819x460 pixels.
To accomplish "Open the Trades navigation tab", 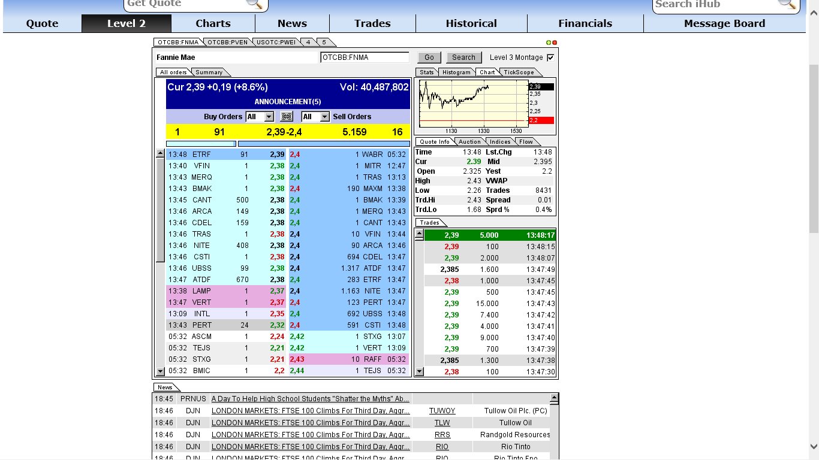I will coord(372,23).
